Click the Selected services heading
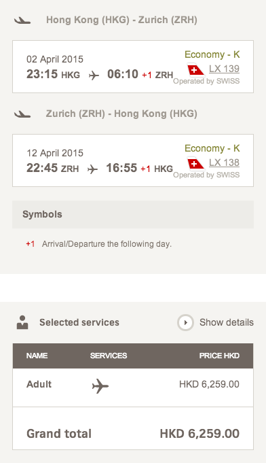 79,322
